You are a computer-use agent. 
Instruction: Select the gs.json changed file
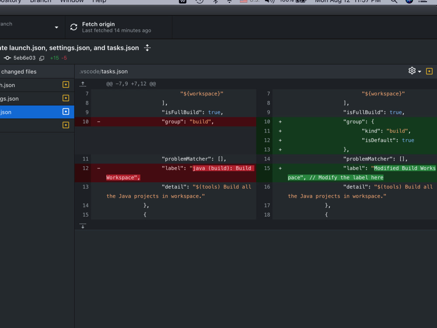pyautogui.click(x=37, y=98)
